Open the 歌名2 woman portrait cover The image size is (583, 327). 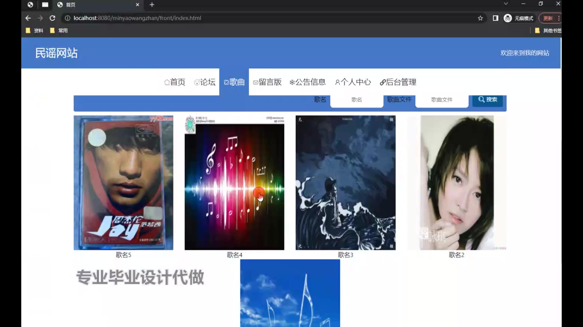pos(457,183)
